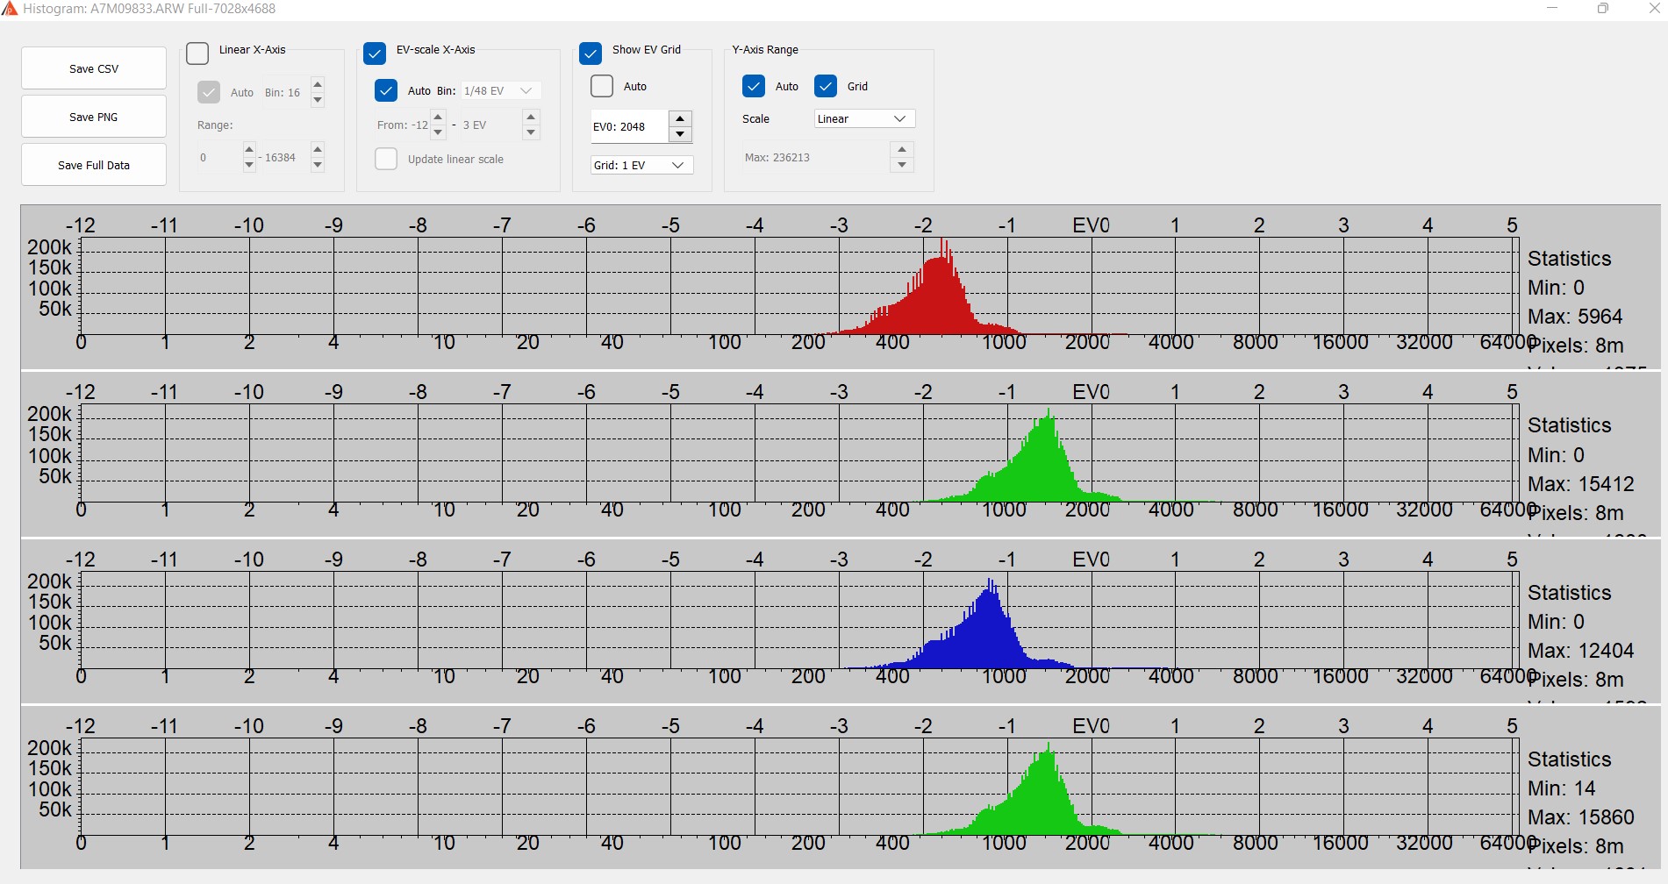Viewport: 1668px width, 884px height.
Task: Click the Y-axis Max up arrow
Action: [x=902, y=150]
